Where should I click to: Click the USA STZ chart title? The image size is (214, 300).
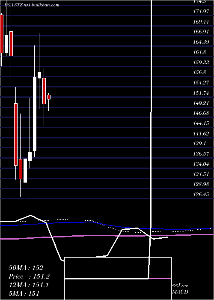[32, 5]
